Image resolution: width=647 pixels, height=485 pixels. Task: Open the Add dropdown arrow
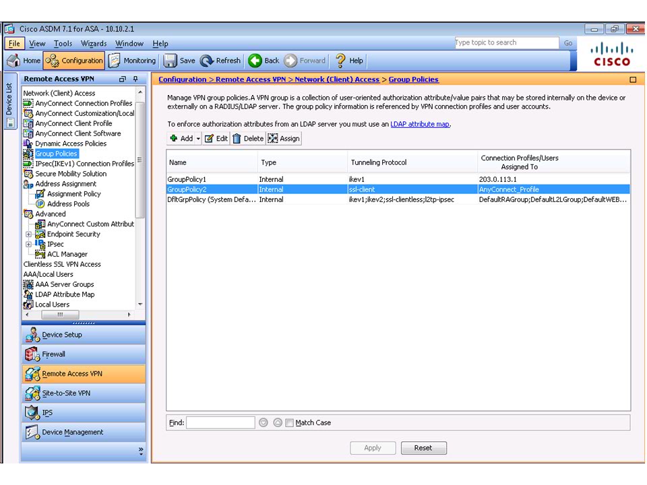[x=198, y=139]
